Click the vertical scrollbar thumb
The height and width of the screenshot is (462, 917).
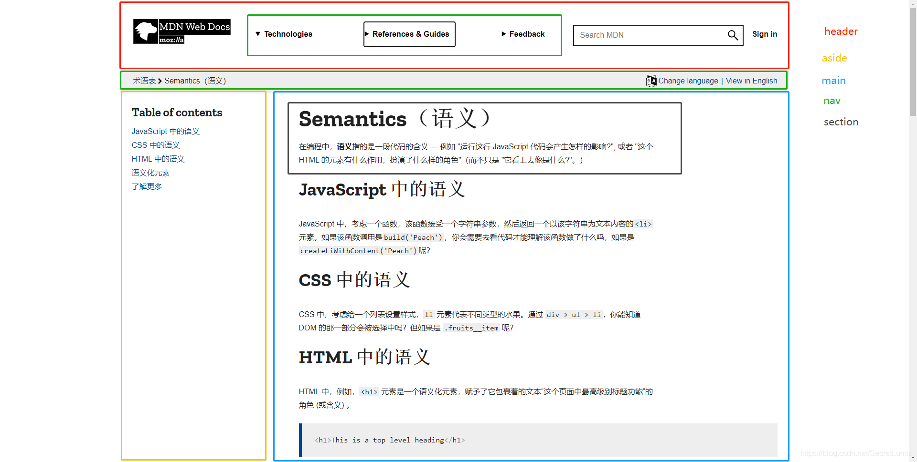point(913,62)
